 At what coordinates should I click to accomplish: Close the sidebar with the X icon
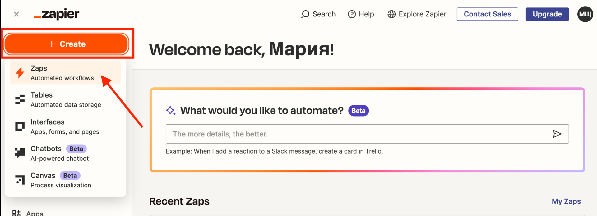(x=16, y=14)
